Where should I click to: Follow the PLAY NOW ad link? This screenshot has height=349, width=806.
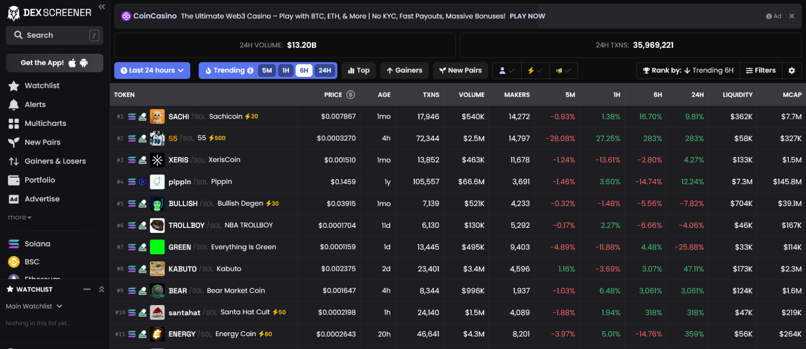[527, 16]
